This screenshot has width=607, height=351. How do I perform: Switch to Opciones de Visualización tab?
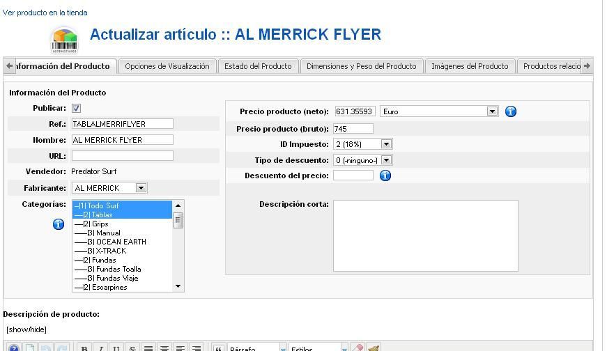[167, 66]
